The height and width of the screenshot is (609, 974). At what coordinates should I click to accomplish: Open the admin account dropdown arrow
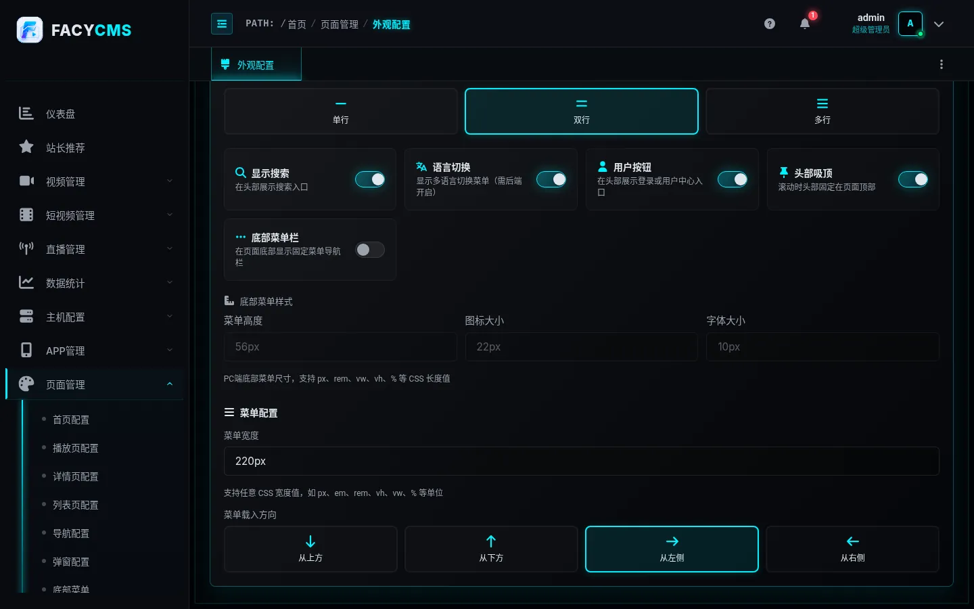point(939,24)
